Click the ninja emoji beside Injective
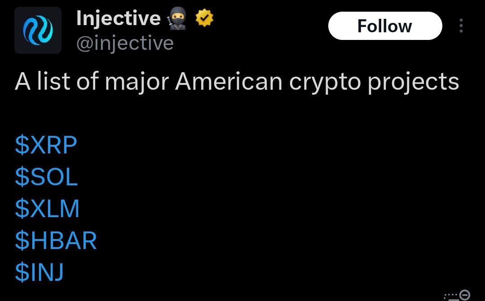The width and height of the screenshot is (485, 301). pyautogui.click(x=177, y=18)
